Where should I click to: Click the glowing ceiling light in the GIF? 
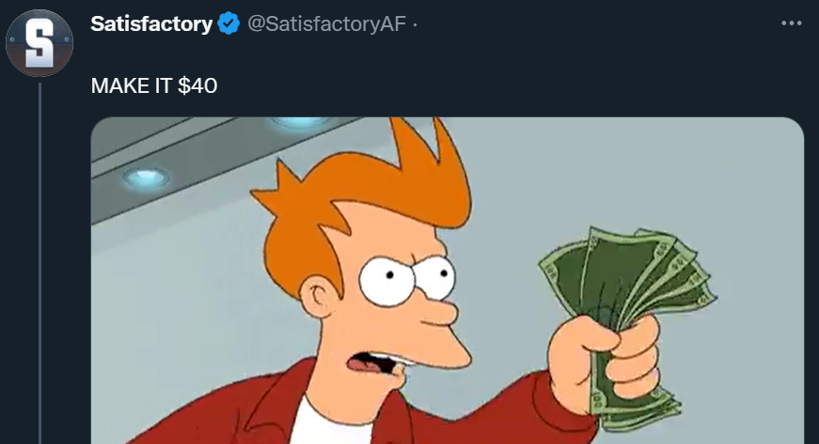146,177
